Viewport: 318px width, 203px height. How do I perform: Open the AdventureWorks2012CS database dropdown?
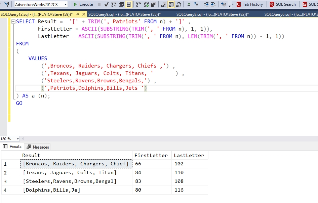click(66, 4)
